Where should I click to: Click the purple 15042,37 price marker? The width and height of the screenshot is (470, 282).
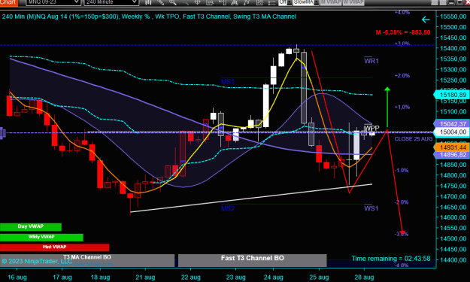point(452,124)
